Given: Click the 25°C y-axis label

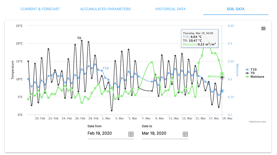Looking at the screenshot, I should (x=19, y=26).
